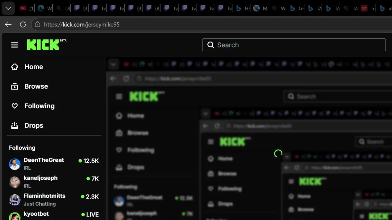The height and width of the screenshot is (220, 392).
Task: Switch to the search tab labeled D
Action: 63,9
